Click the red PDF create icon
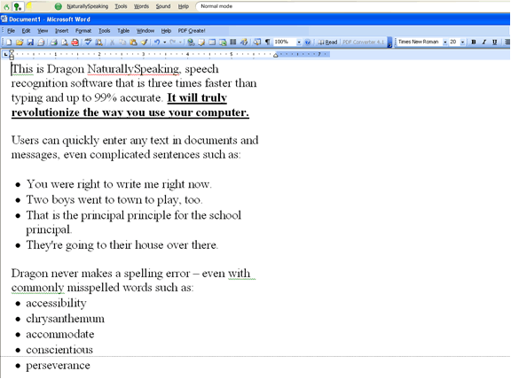Screen dimensions: 511x379 pyautogui.click(x=75, y=42)
